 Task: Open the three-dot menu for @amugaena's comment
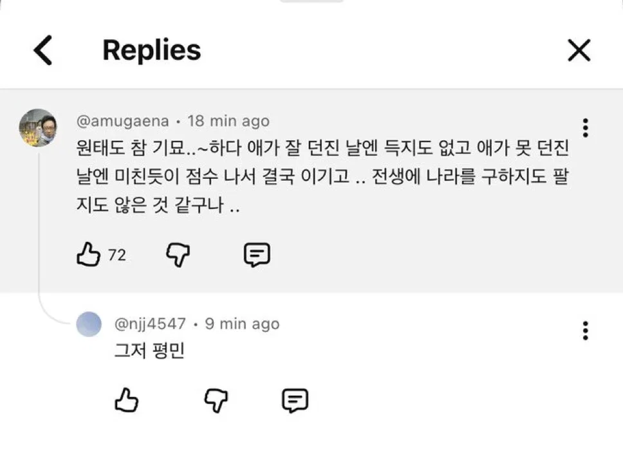[x=585, y=128]
